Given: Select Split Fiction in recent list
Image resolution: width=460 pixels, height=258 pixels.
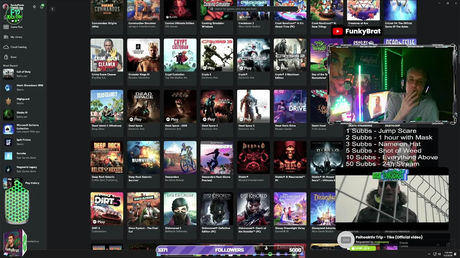Looking at the screenshot, I should [23, 142].
